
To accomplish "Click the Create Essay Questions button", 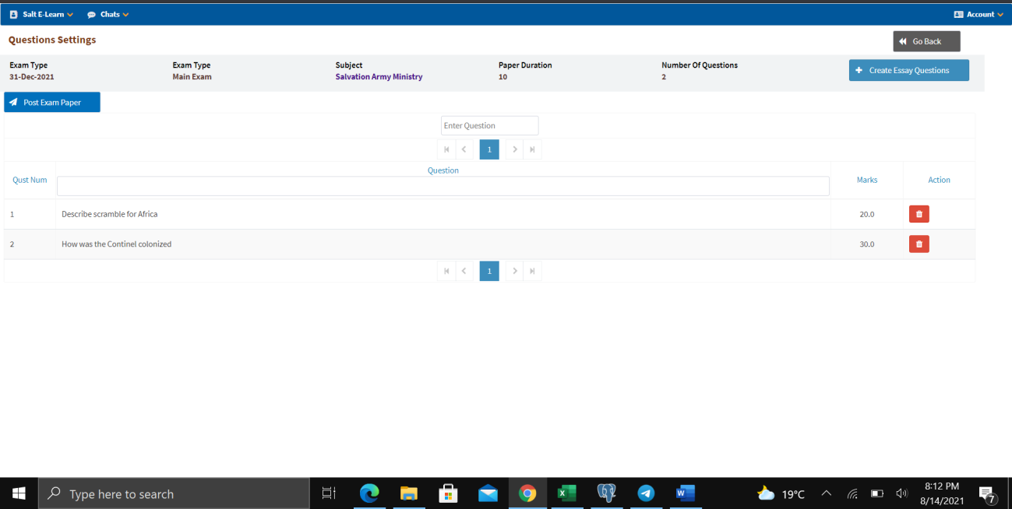I will 908,70.
